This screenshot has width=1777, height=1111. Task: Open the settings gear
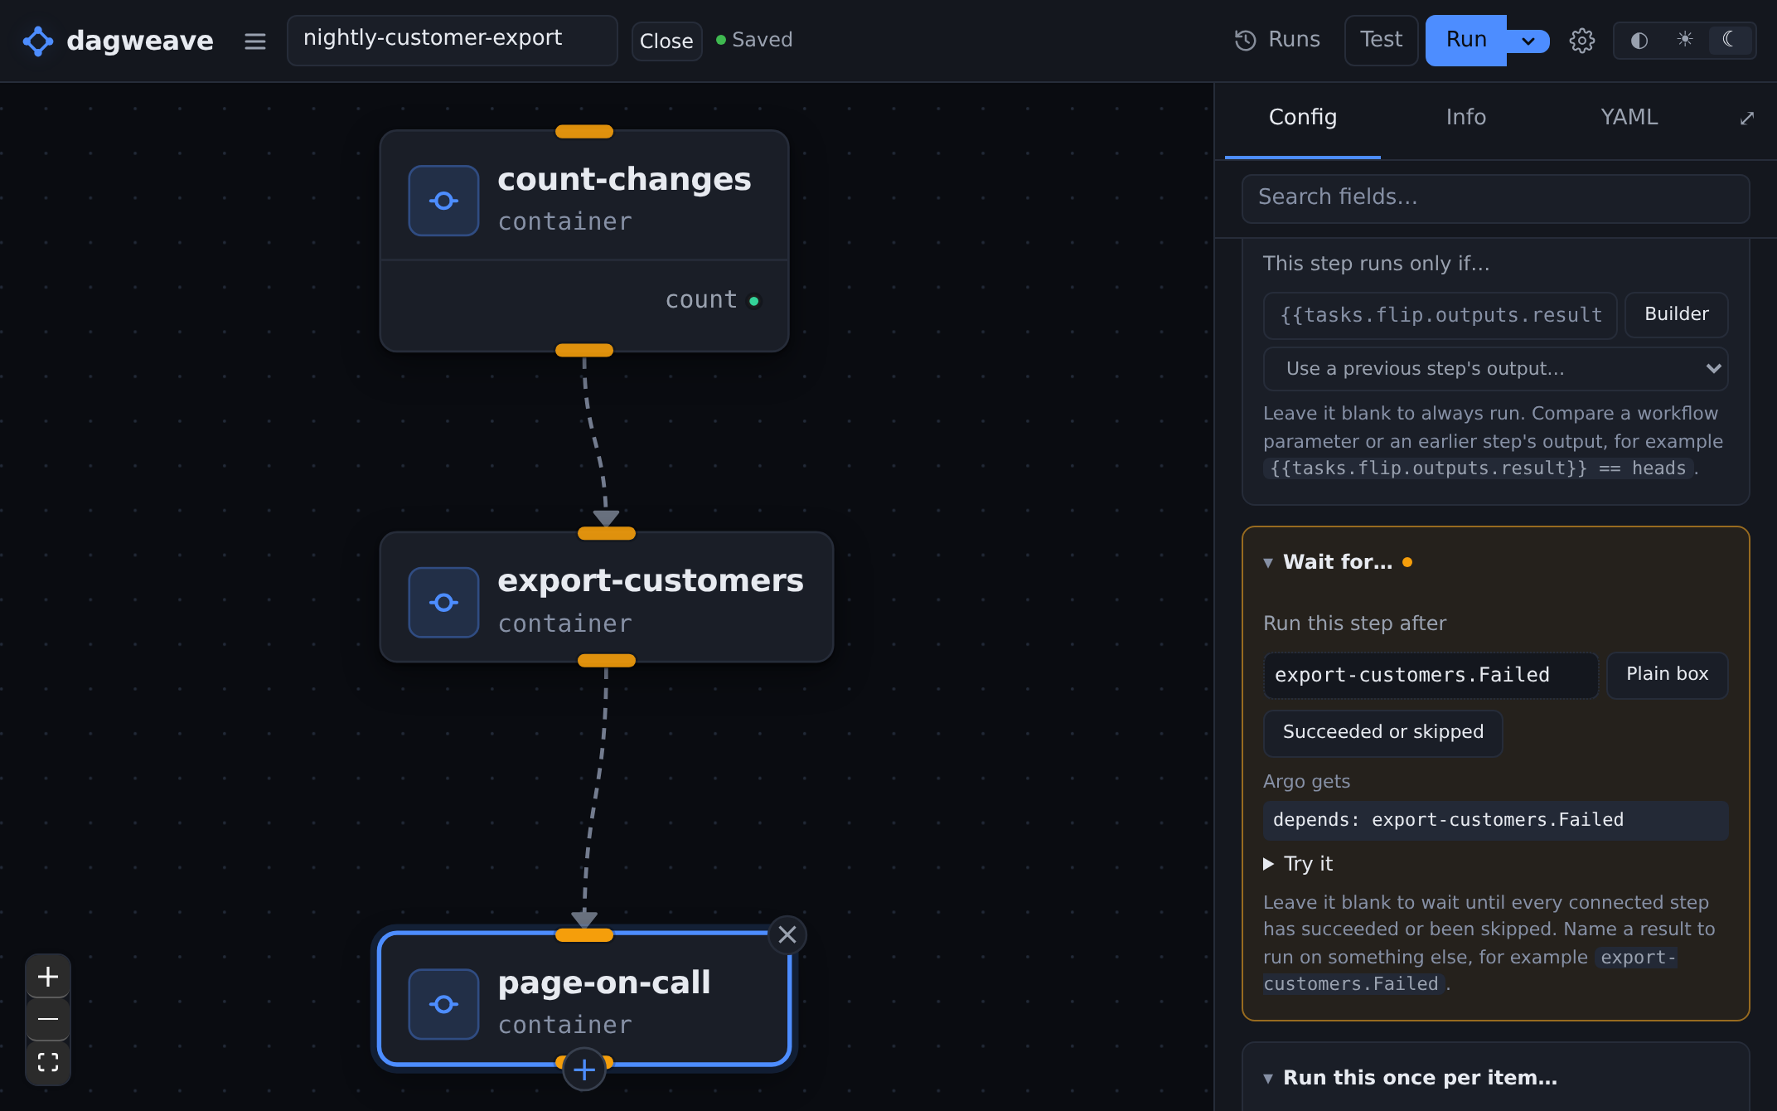coord(1581,41)
